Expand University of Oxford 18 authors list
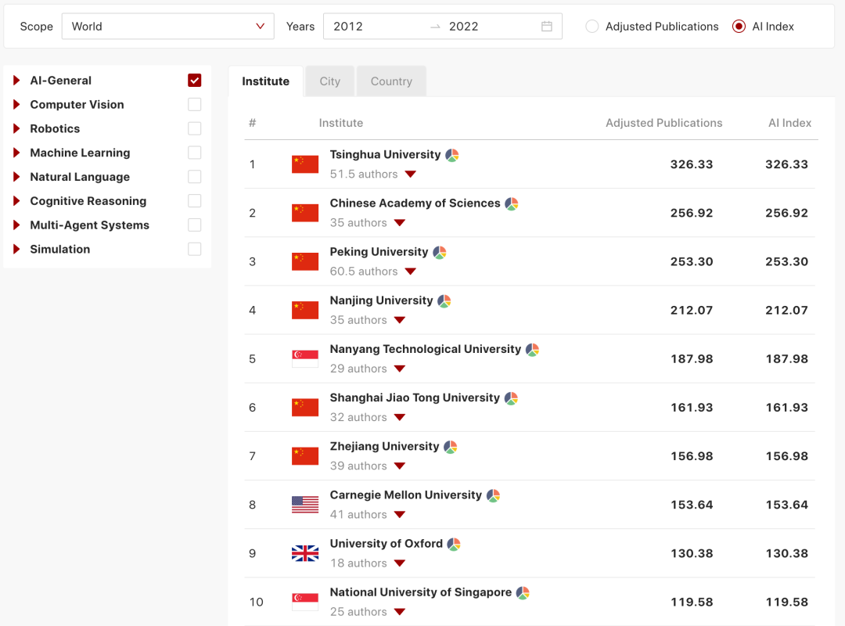 point(400,563)
